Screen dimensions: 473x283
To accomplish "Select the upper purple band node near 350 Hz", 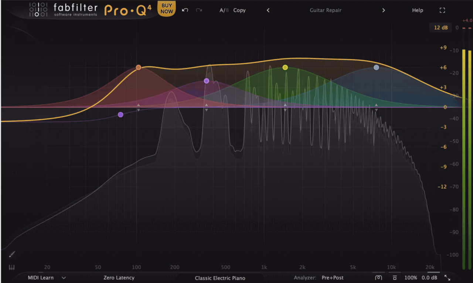I will click(207, 81).
